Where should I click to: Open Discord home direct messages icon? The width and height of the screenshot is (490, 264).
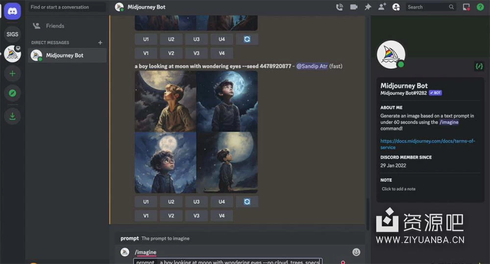[x=12, y=12]
